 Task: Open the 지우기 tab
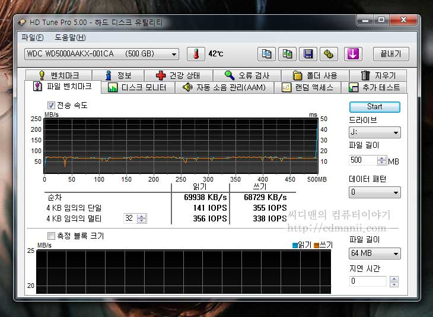click(378, 75)
